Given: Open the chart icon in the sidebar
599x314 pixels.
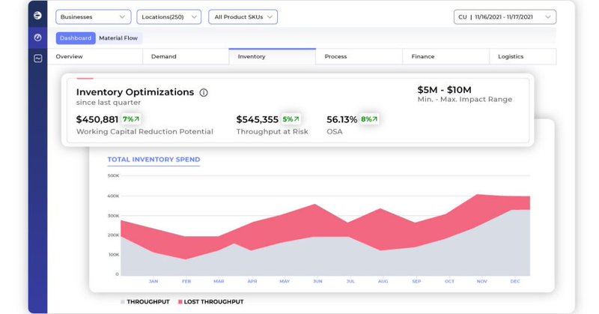Looking at the screenshot, I should coord(37,58).
